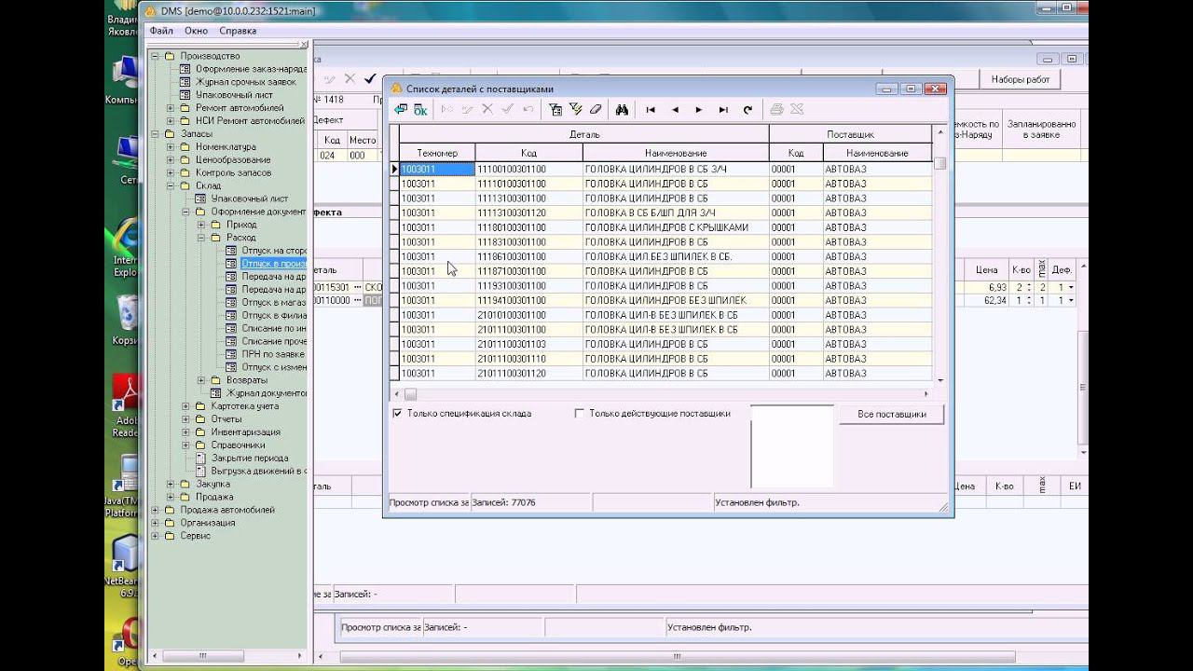This screenshot has width=1193, height=671.
Task: Click the eraser clear filter icon
Action: 596,110
